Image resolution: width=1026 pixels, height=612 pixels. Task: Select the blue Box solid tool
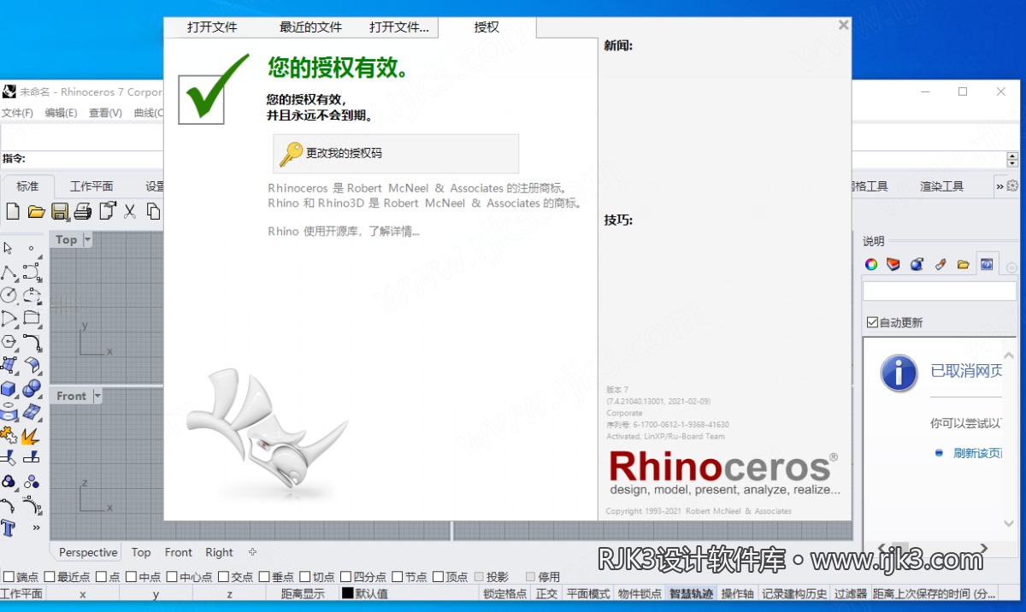click(9, 389)
